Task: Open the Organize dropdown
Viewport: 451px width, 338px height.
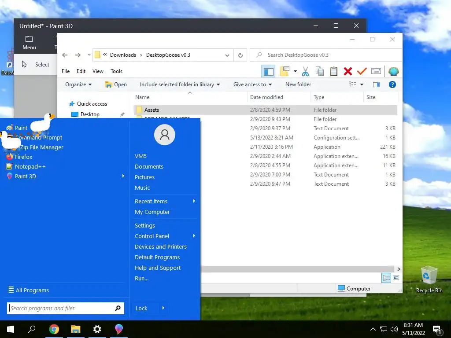Action: [78, 84]
